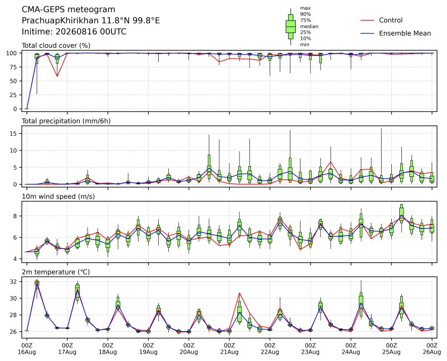Click the '00Z 17Aug' x-axis label
Image resolution: width=447 pixels, height=361 pixels.
pyautogui.click(x=67, y=349)
